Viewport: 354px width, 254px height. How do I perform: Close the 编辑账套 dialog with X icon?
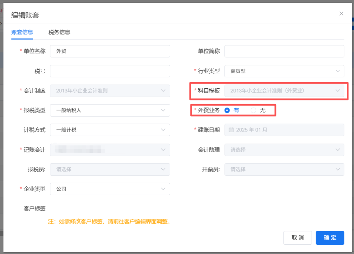pyautogui.click(x=341, y=14)
